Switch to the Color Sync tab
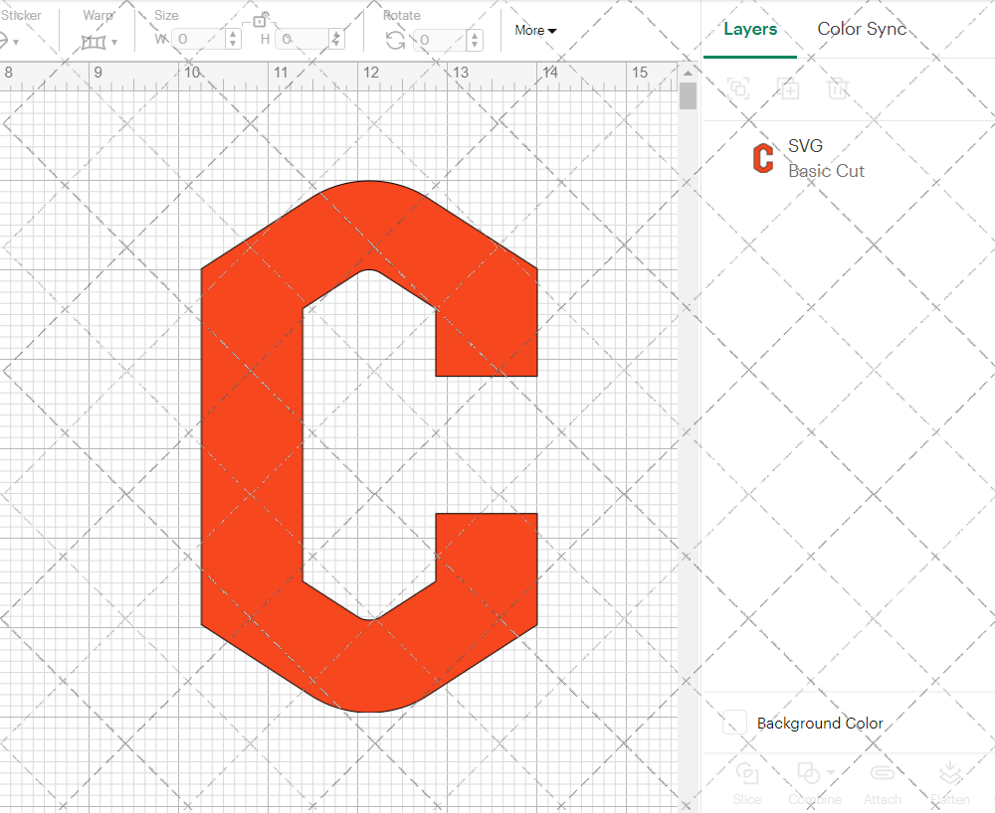Screen dimensions: 995x813 point(862,29)
